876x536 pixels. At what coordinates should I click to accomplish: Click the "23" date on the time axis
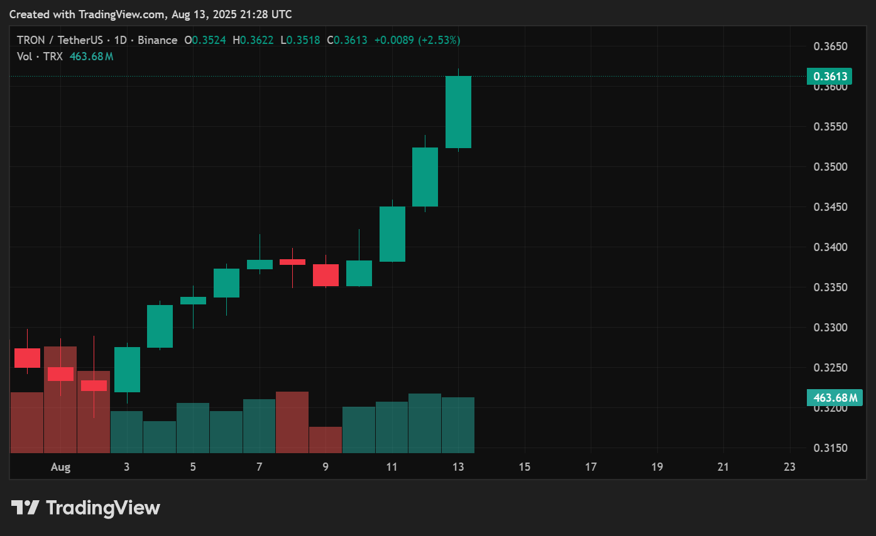pos(789,467)
